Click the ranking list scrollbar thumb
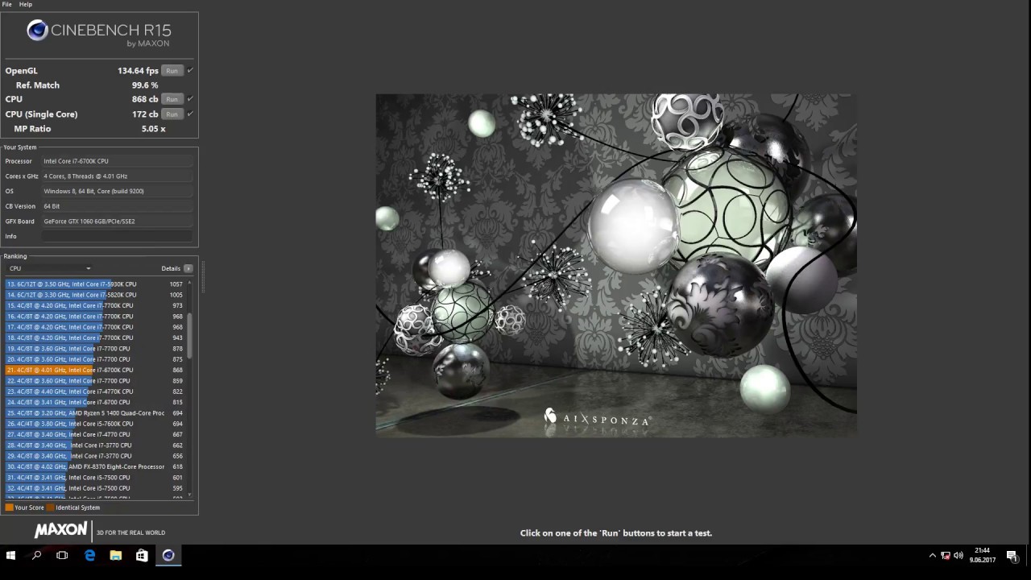The width and height of the screenshot is (1031, 580). (x=190, y=334)
